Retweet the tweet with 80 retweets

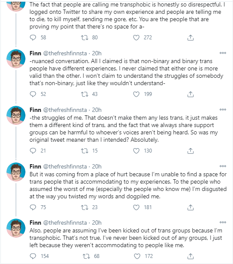pos(84,38)
